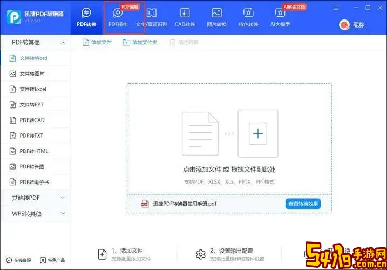Switch to the PDF操作 tab
This screenshot has width=387, height=270.
[118, 17]
